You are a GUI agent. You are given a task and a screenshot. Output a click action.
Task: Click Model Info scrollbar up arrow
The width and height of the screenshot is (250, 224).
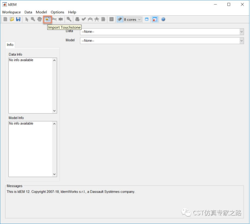[x=54, y=124]
